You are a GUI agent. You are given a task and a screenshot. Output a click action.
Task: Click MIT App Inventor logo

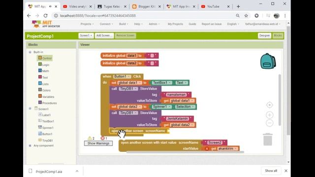46,24
